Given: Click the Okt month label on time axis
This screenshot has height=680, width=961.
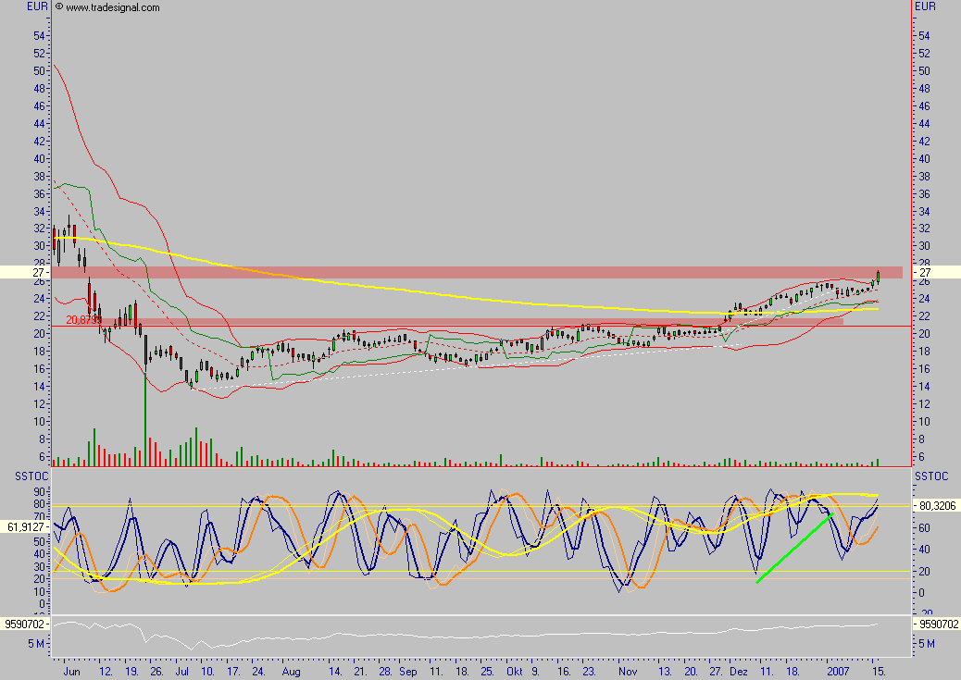Looking at the screenshot, I should 513,670.
